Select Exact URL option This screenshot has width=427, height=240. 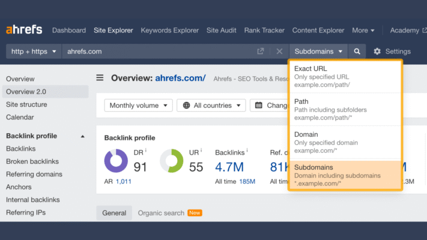pyautogui.click(x=345, y=76)
